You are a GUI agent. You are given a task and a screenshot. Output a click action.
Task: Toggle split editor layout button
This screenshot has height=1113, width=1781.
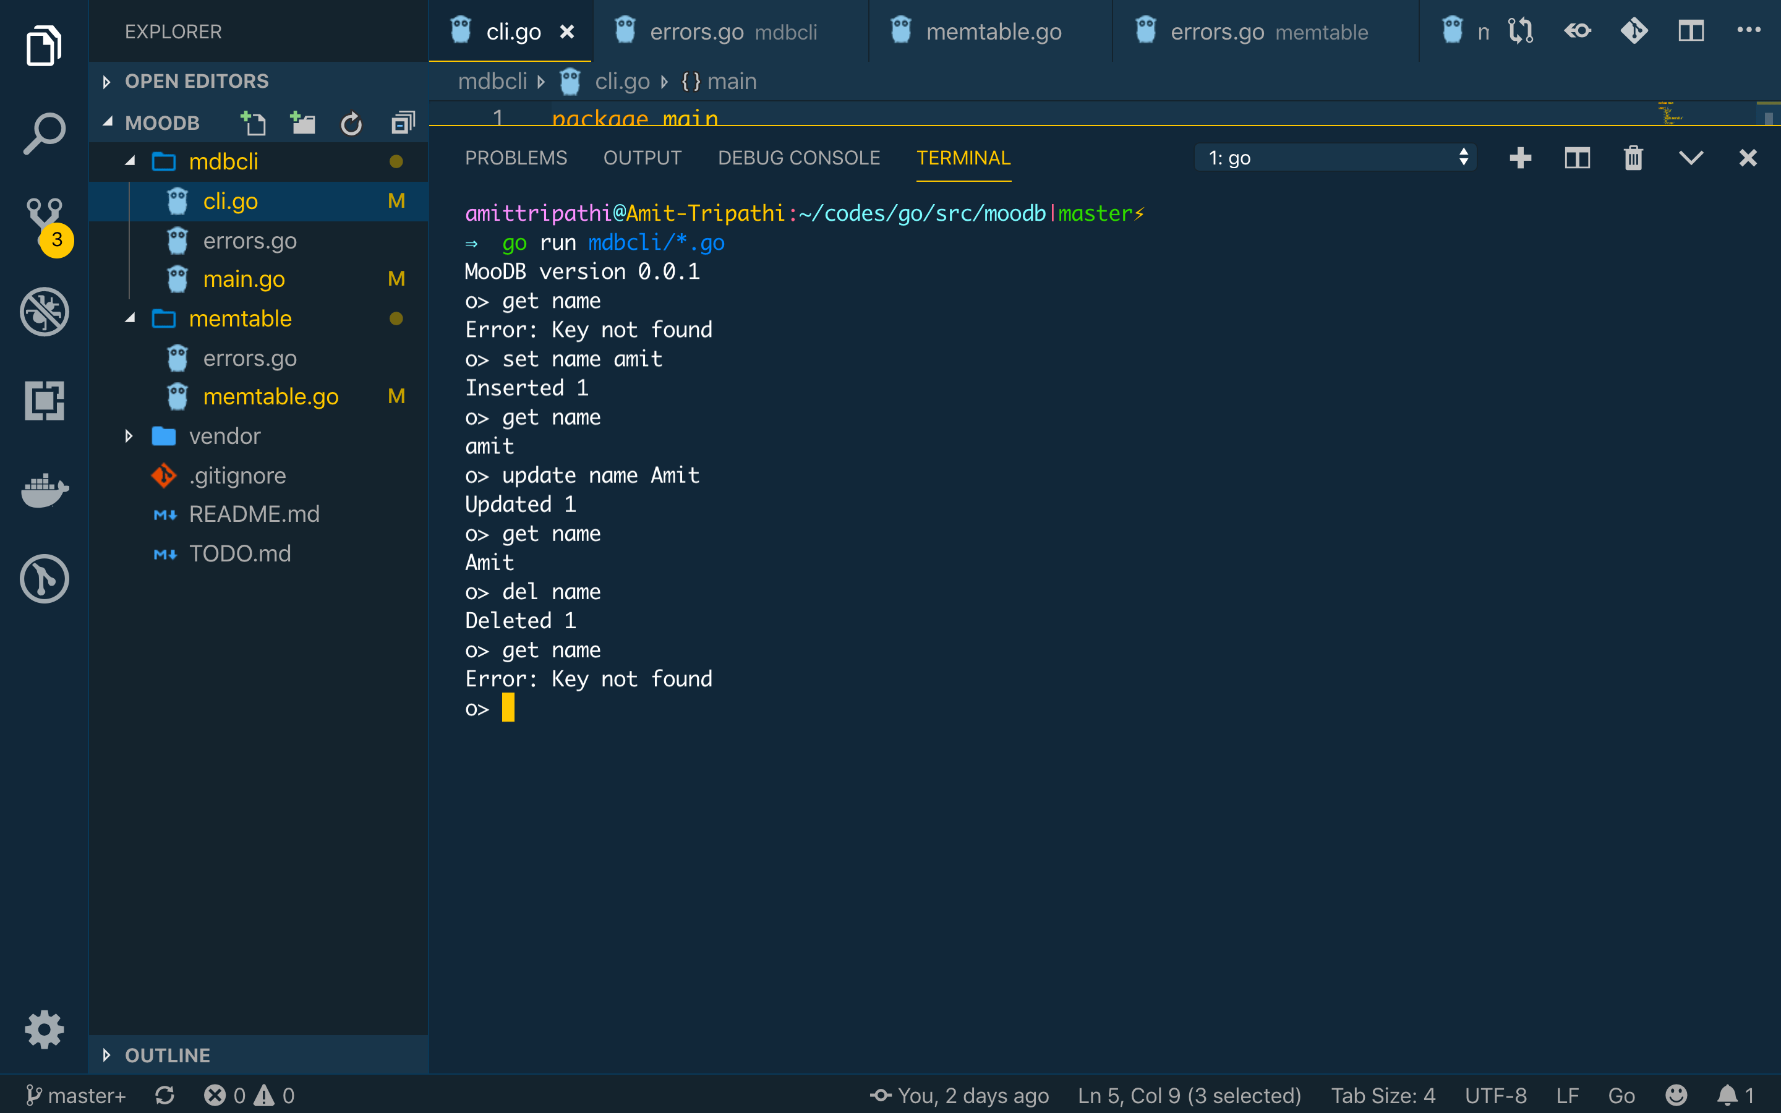pos(1691,32)
